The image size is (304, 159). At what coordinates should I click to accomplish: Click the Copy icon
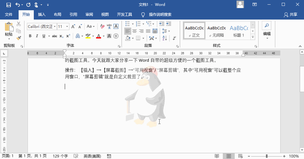click(x=19, y=31)
